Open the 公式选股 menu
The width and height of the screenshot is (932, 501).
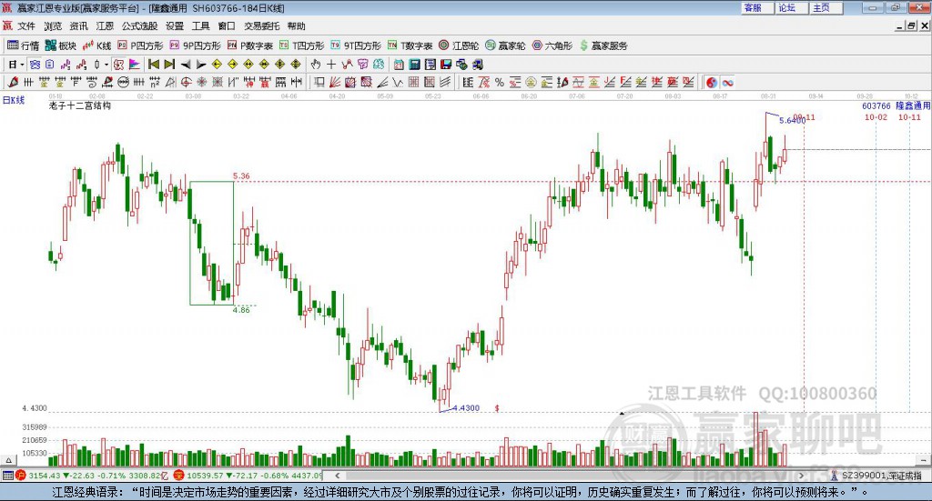[139, 26]
